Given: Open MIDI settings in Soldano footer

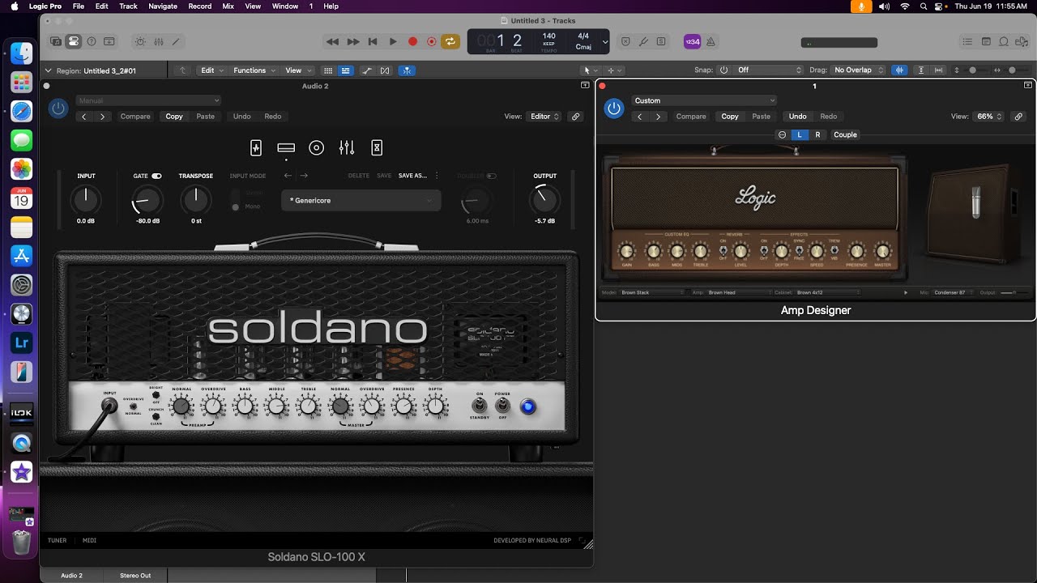Looking at the screenshot, I should pyautogui.click(x=89, y=540).
